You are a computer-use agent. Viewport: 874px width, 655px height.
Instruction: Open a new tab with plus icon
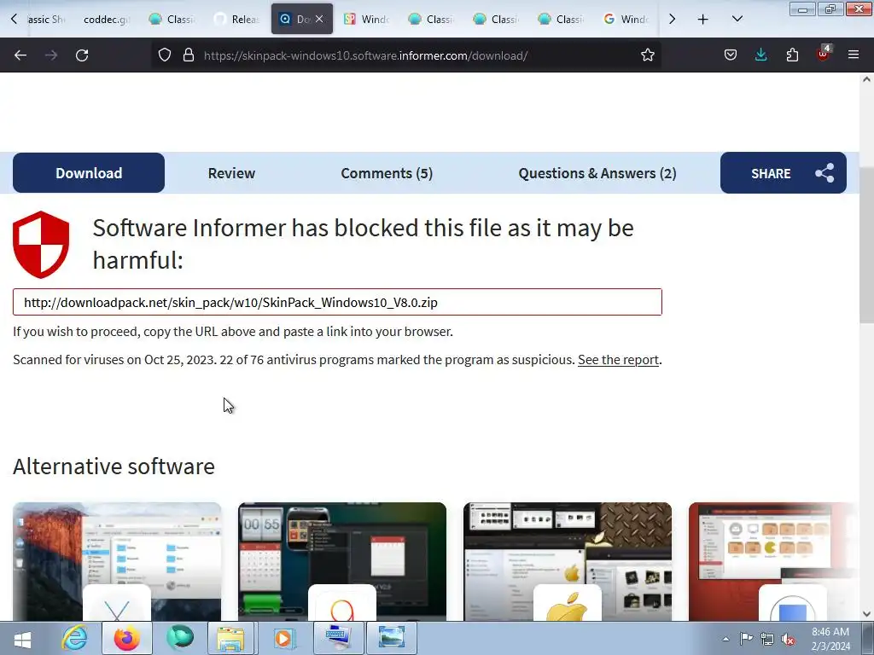(x=703, y=20)
